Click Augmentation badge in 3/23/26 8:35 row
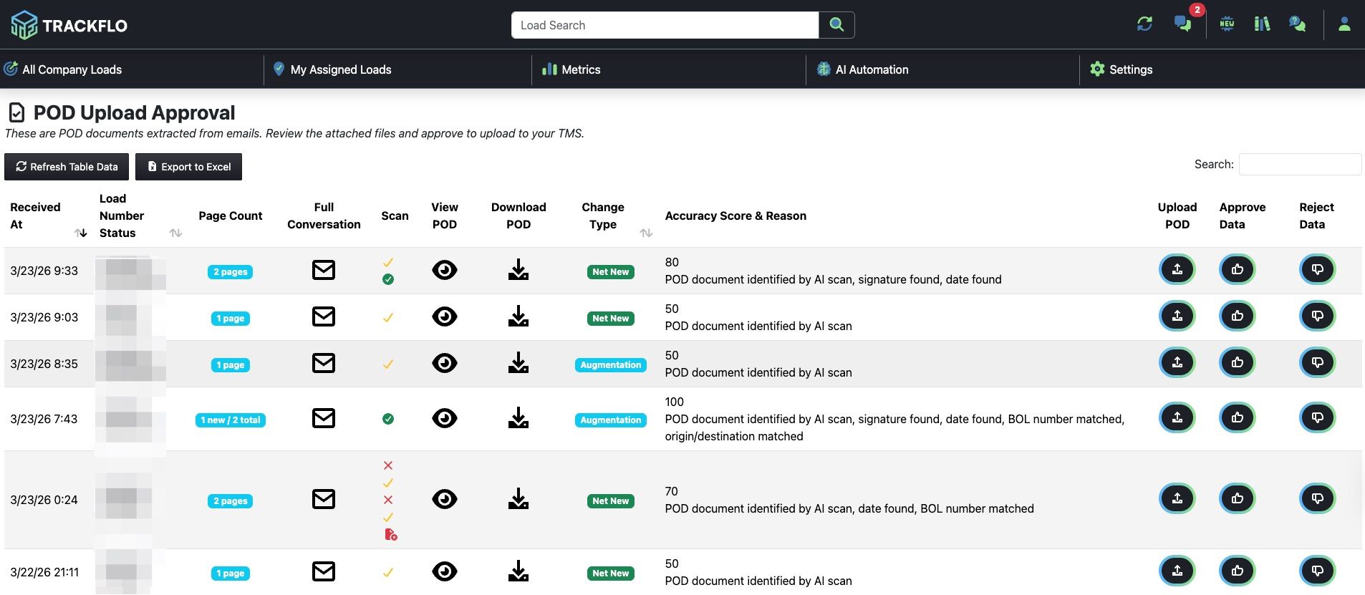The image size is (1365, 595). tap(611, 365)
